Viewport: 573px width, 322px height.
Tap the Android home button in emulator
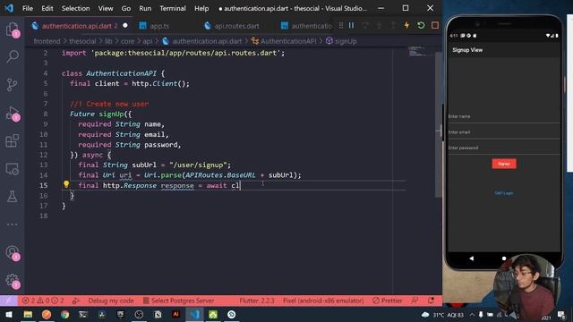point(504,258)
